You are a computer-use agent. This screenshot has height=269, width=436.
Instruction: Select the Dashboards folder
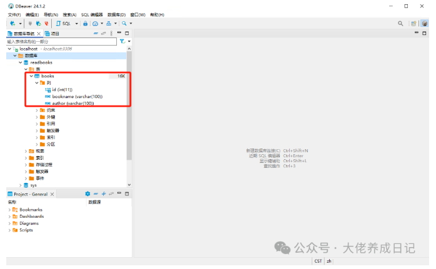31,217
